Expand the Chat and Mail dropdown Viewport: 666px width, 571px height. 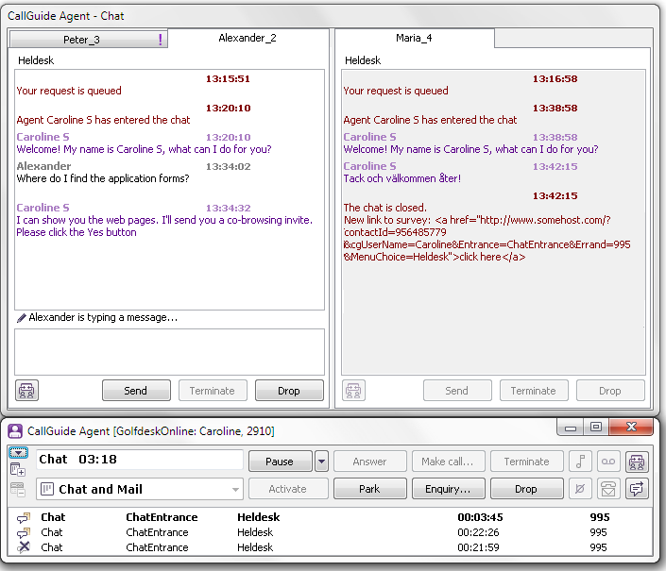coord(235,489)
